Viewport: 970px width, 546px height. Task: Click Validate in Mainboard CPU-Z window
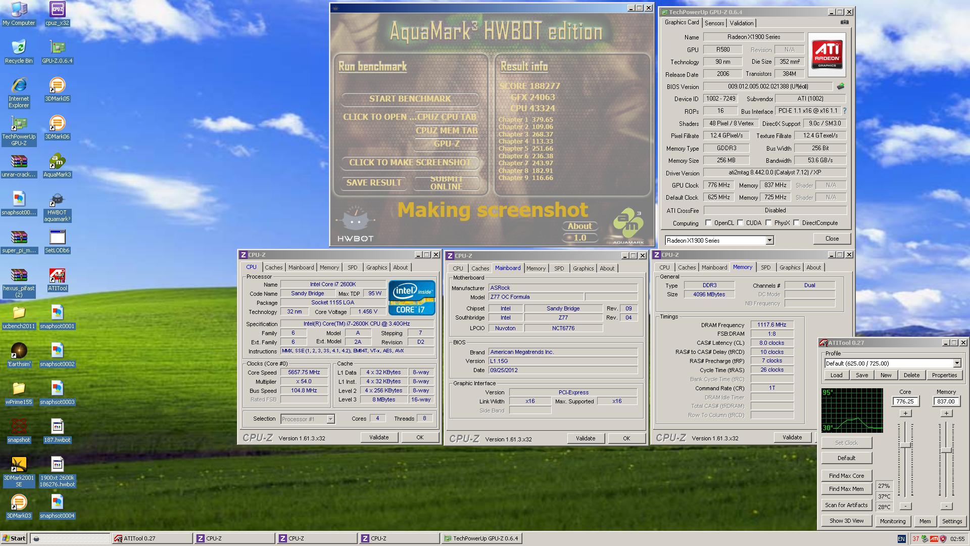(586, 438)
